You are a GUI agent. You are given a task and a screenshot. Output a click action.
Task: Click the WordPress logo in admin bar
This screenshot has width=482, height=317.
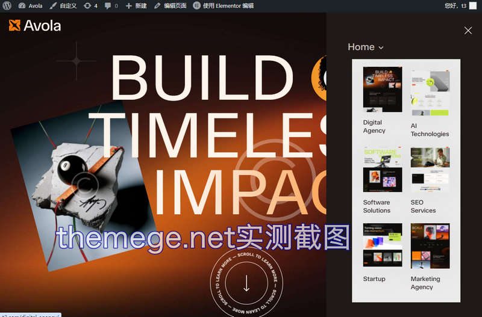point(7,5)
